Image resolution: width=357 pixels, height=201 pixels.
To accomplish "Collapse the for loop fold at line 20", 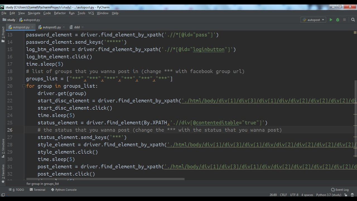I will click(x=24, y=86).
